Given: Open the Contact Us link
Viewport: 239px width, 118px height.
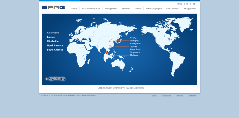Looking at the screenshot, I should 167,95.
